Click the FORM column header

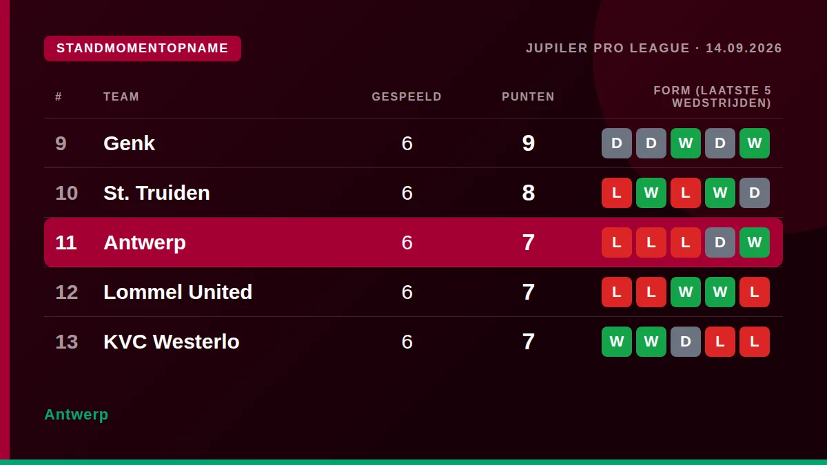713,97
